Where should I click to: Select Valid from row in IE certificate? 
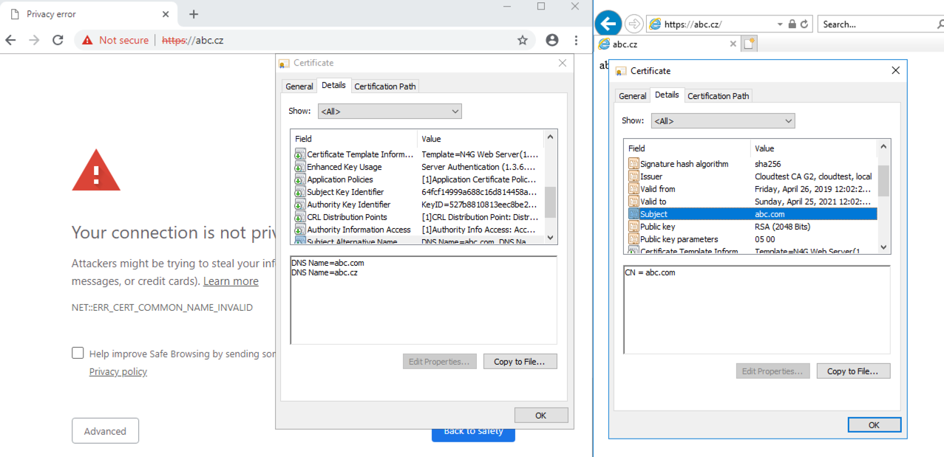point(751,189)
